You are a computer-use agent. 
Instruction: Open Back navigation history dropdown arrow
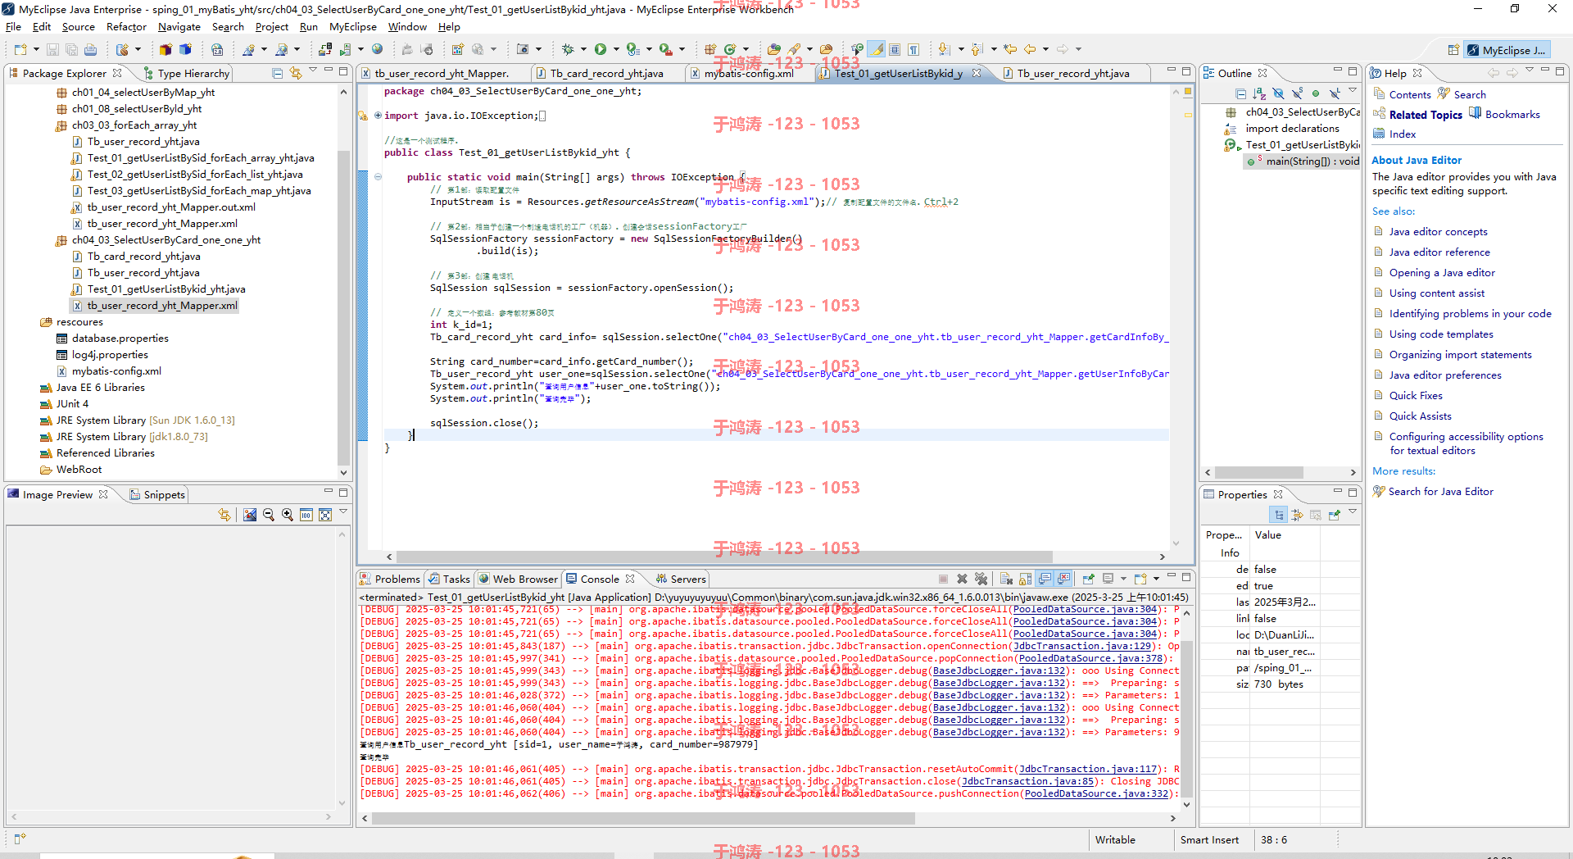pos(1045,49)
